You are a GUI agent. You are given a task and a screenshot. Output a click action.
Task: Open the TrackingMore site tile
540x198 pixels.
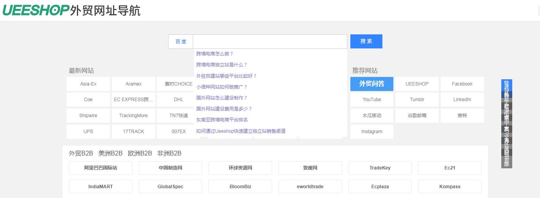133,116
